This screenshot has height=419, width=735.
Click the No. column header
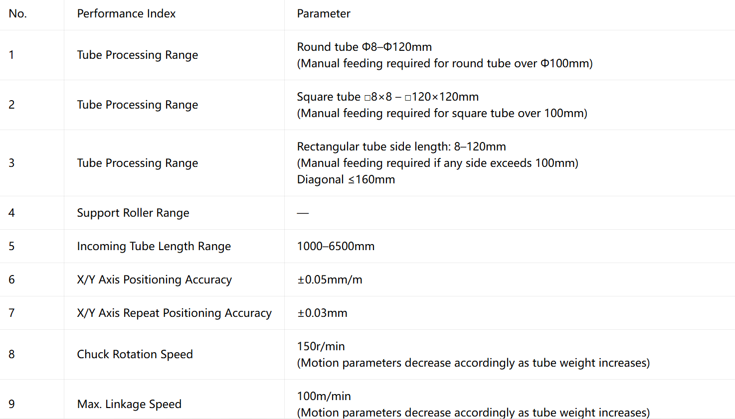pyautogui.click(x=18, y=14)
